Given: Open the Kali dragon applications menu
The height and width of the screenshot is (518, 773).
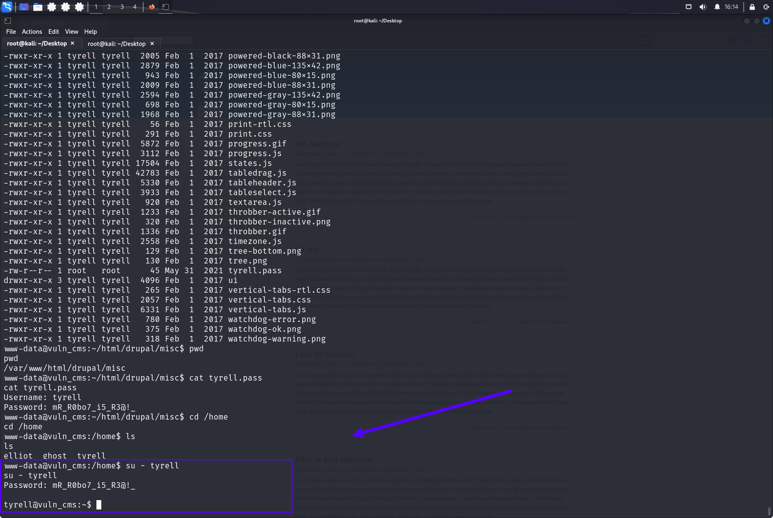Looking at the screenshot, I should click(x=7, y=7).
